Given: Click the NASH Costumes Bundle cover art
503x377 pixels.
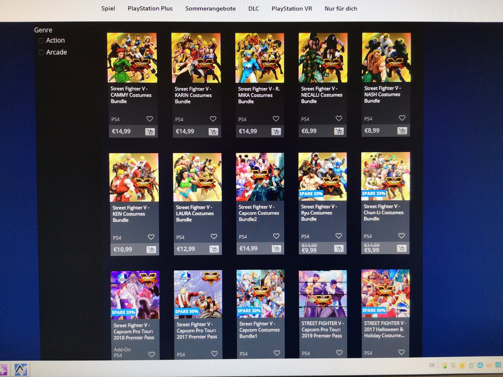Looking at the screenshot, I should coord(386,57).
